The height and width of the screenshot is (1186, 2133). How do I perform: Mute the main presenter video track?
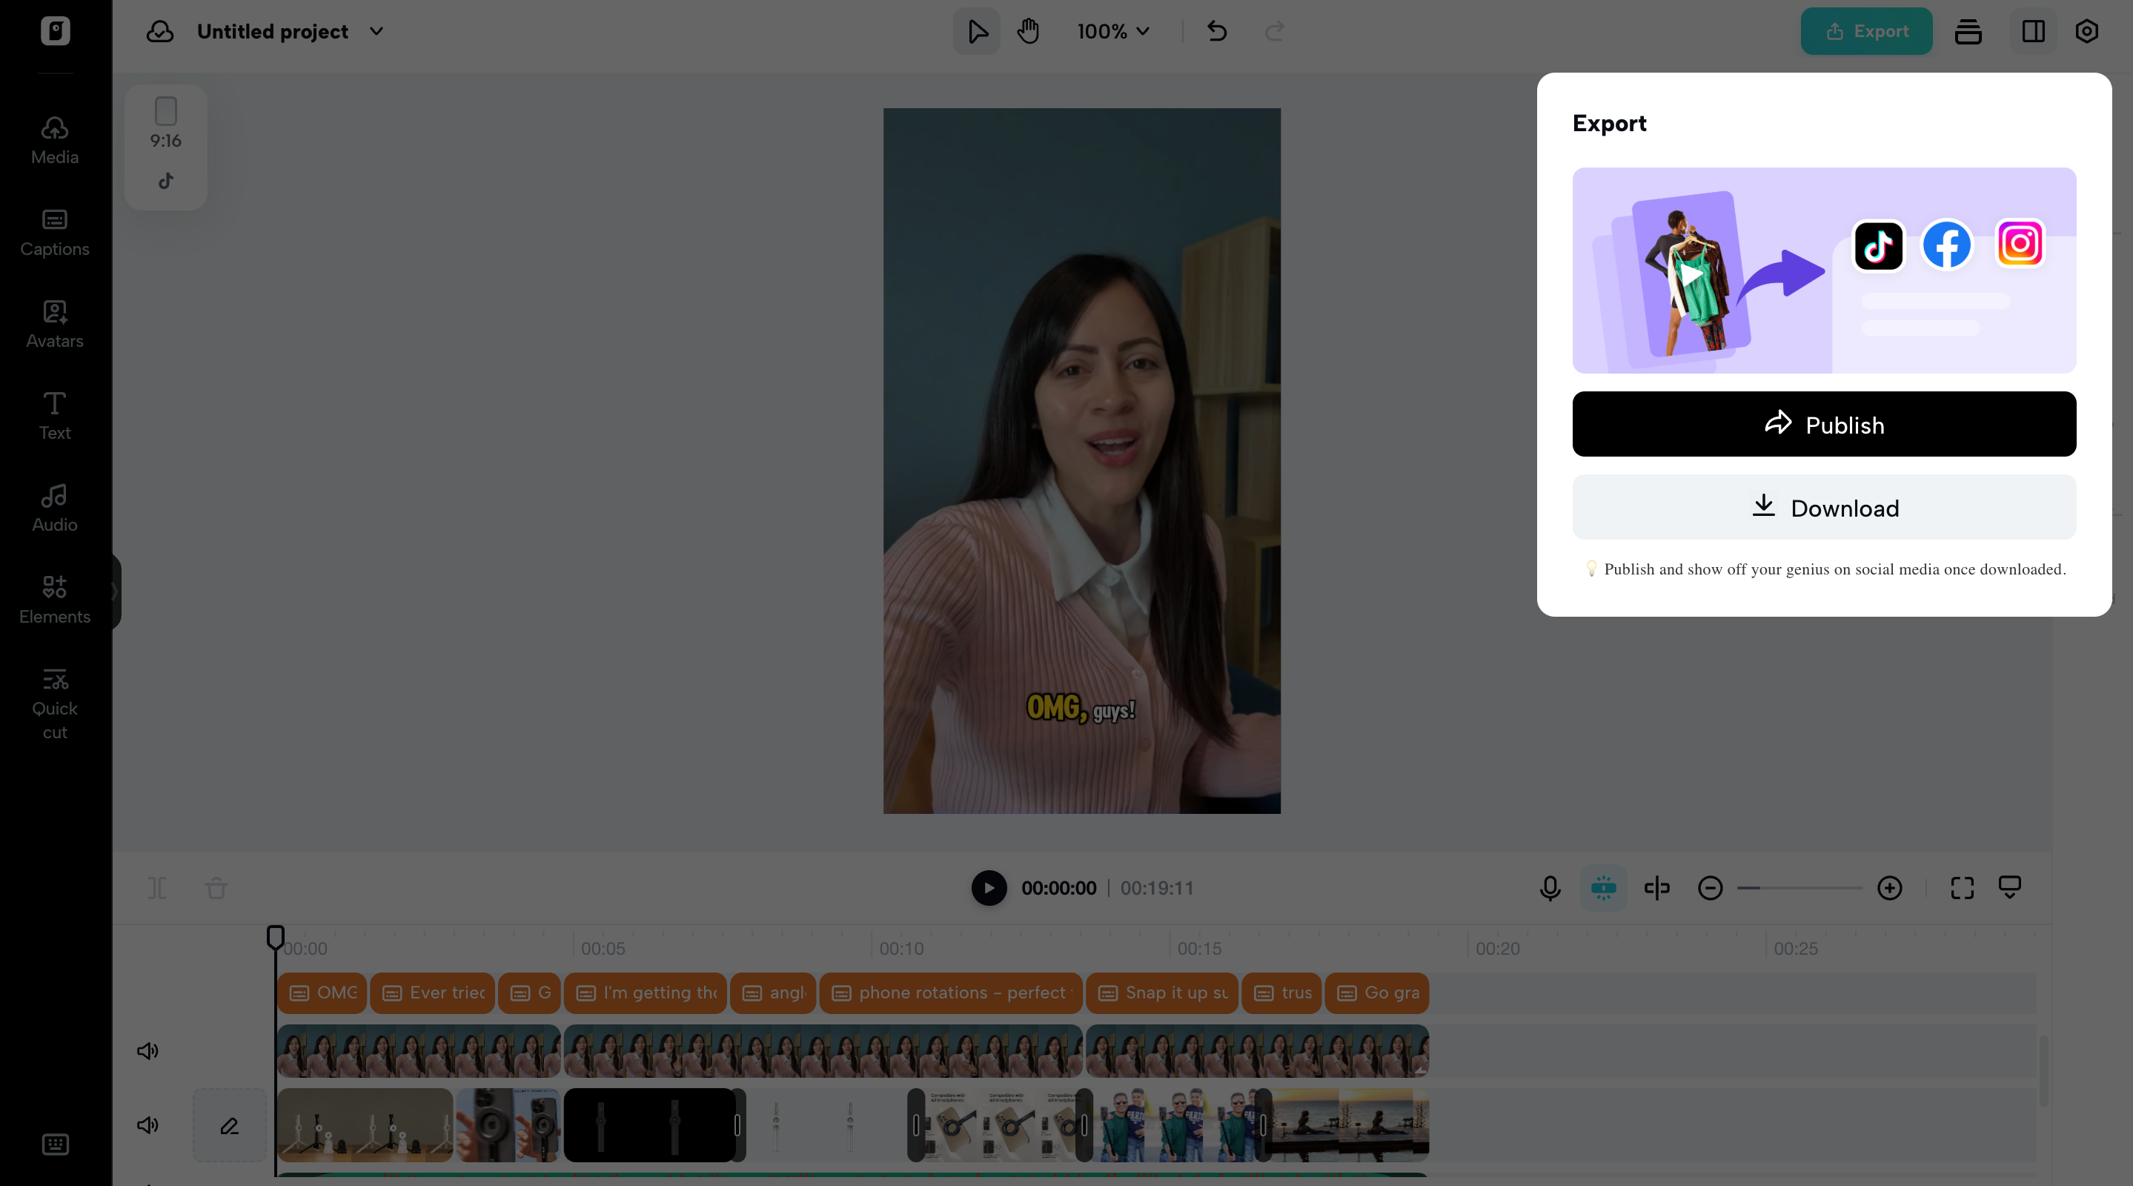(x=147, y=1051)
